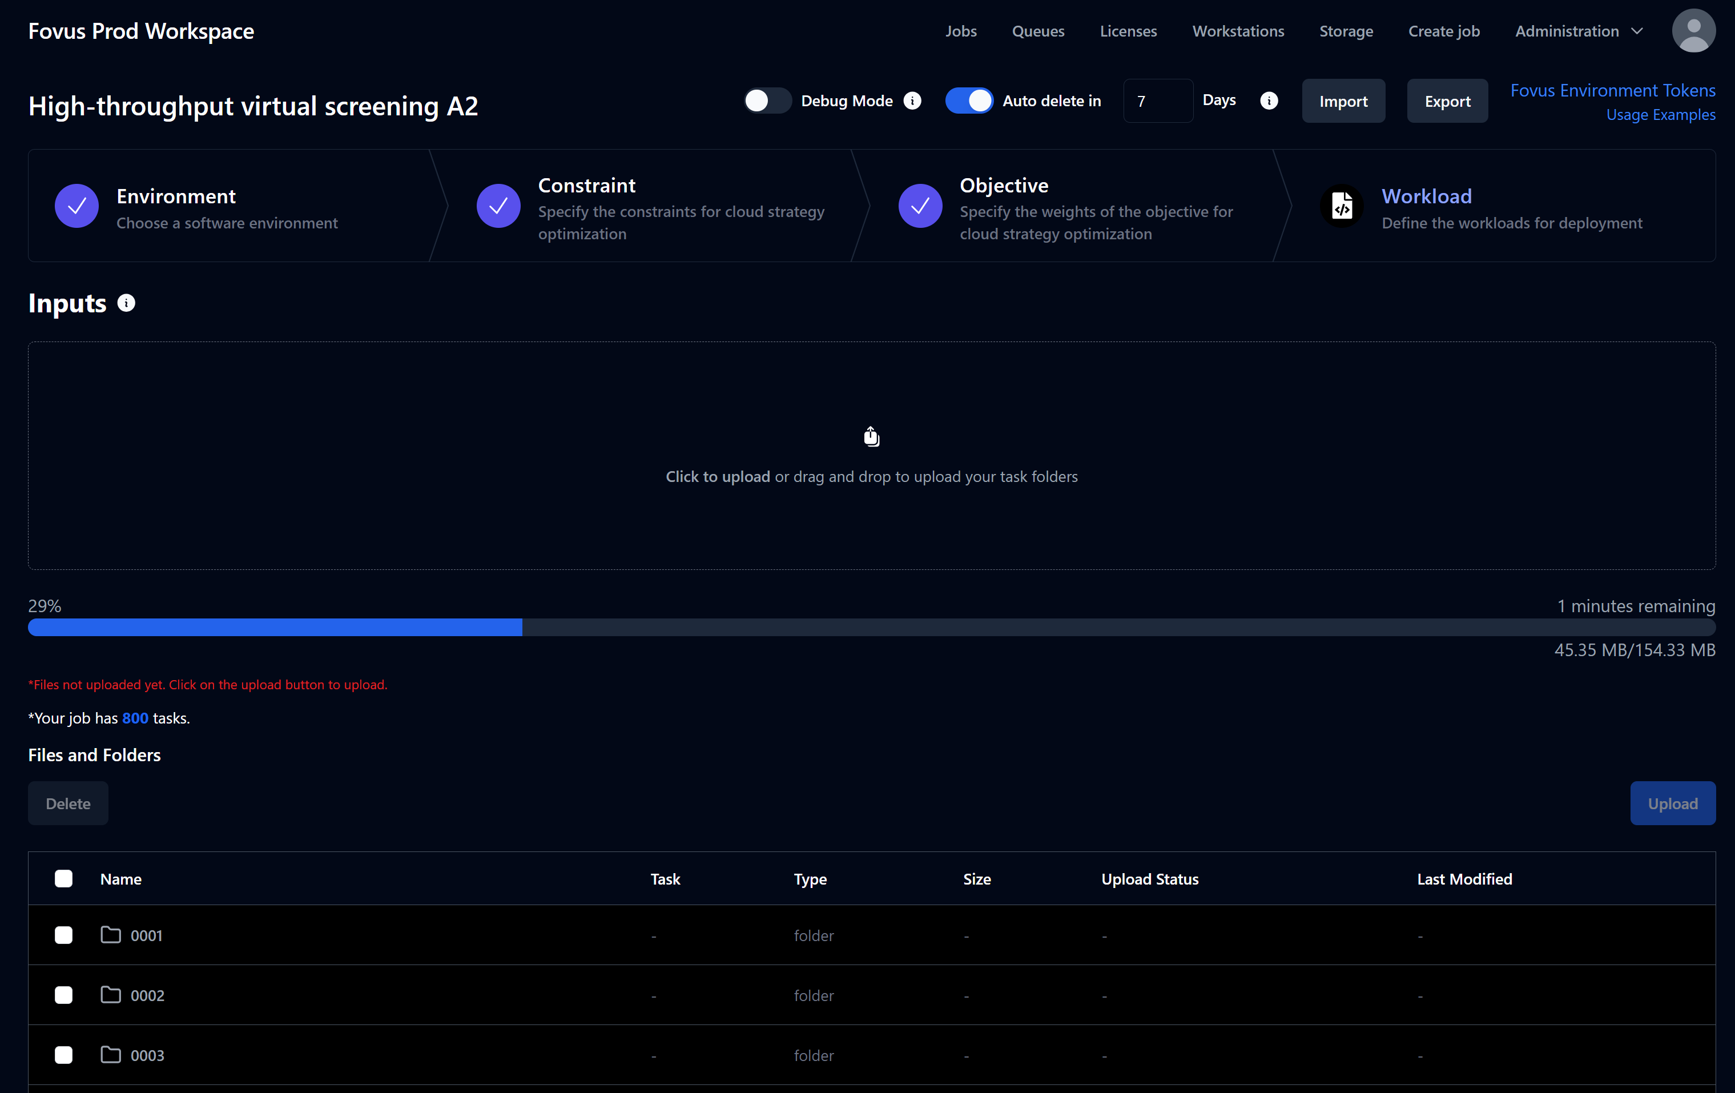Screen dimensions: 1735x1093
Task: Open the Usage Examples link
Action: point(1660,115)
